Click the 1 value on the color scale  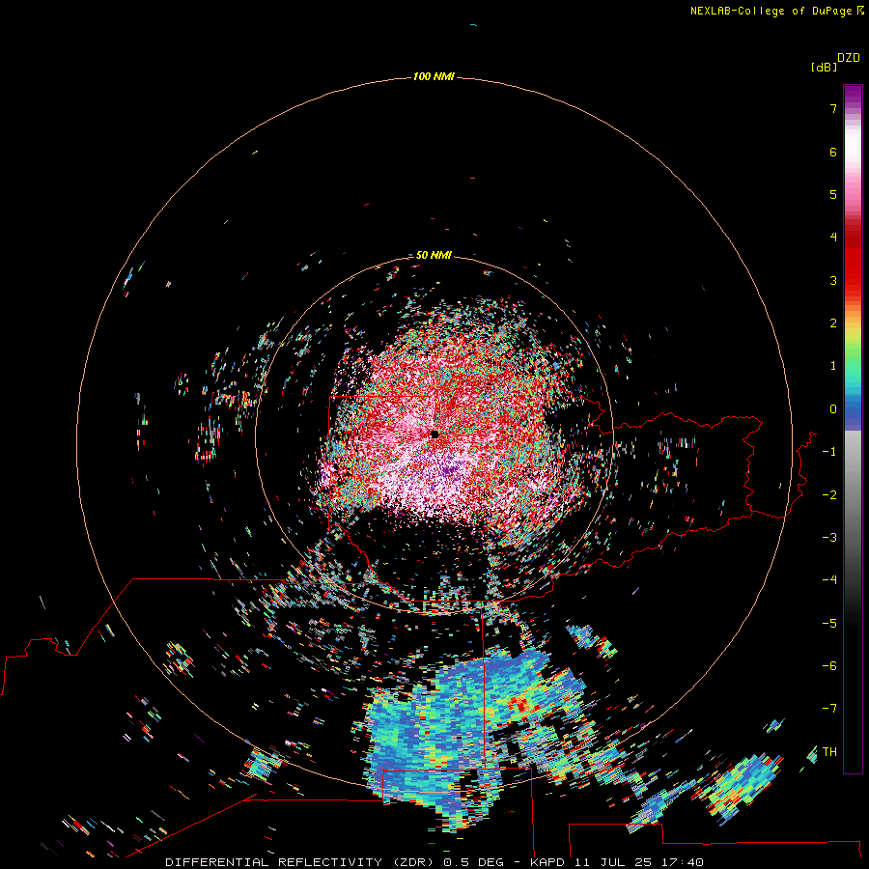(833, 366)
